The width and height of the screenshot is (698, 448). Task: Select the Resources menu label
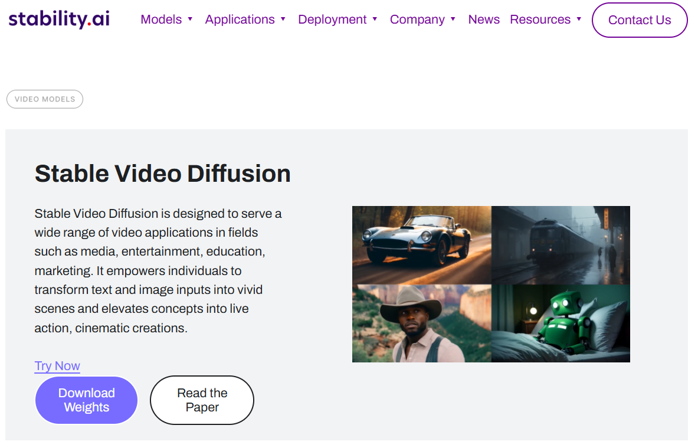(x=540, y=19)
